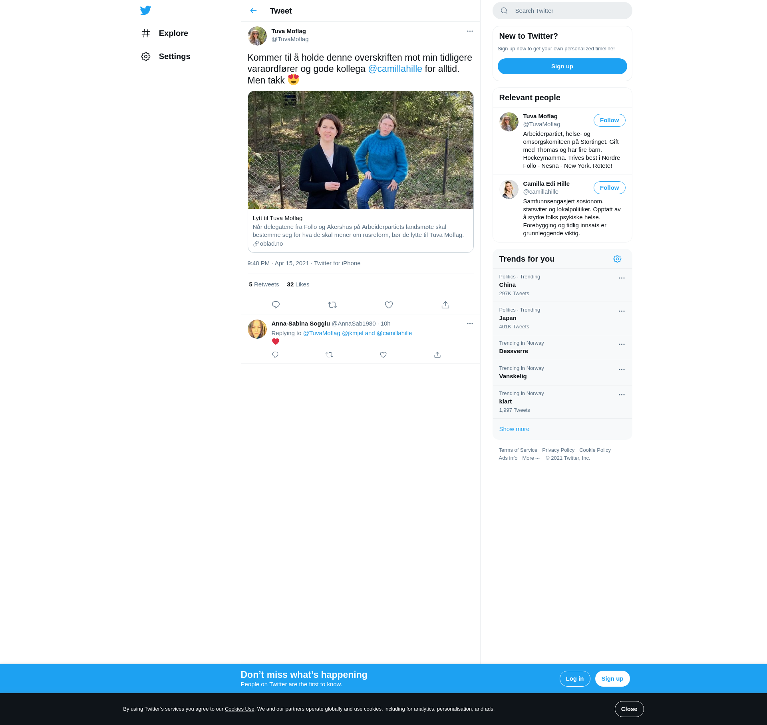The image size is (767, 725).
Task: Open Cookie Policy footer link
Action: (595, 450)
